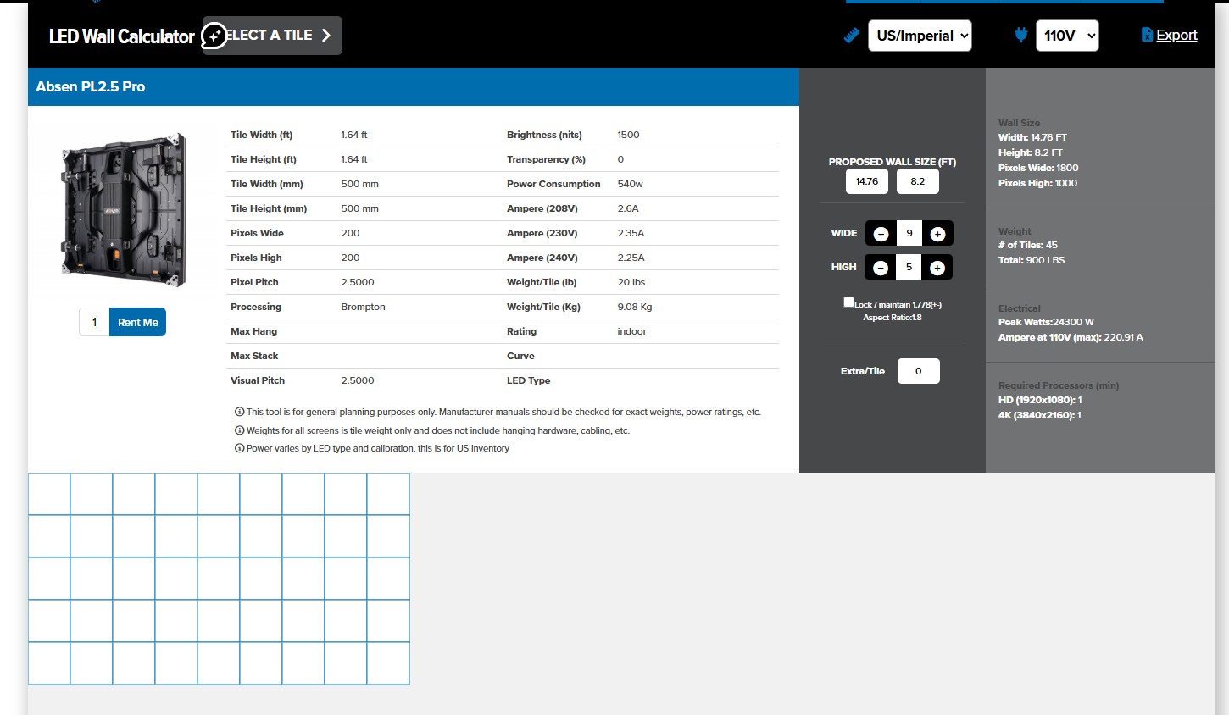The height and width of the screenshot is (715, 1229).
Task: Click the 4K (3840x2160): 1 text
Action: [x=1040, y=415]
